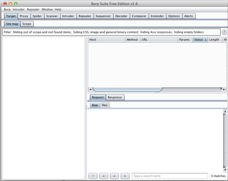The image size is (228, 181).
Task: Click the search term input field
Action: pos(170,176)
